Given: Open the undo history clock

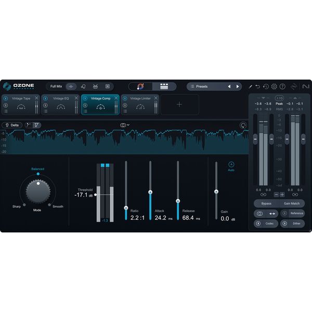Looking at the screenshot, I should [x=266, y=86].
